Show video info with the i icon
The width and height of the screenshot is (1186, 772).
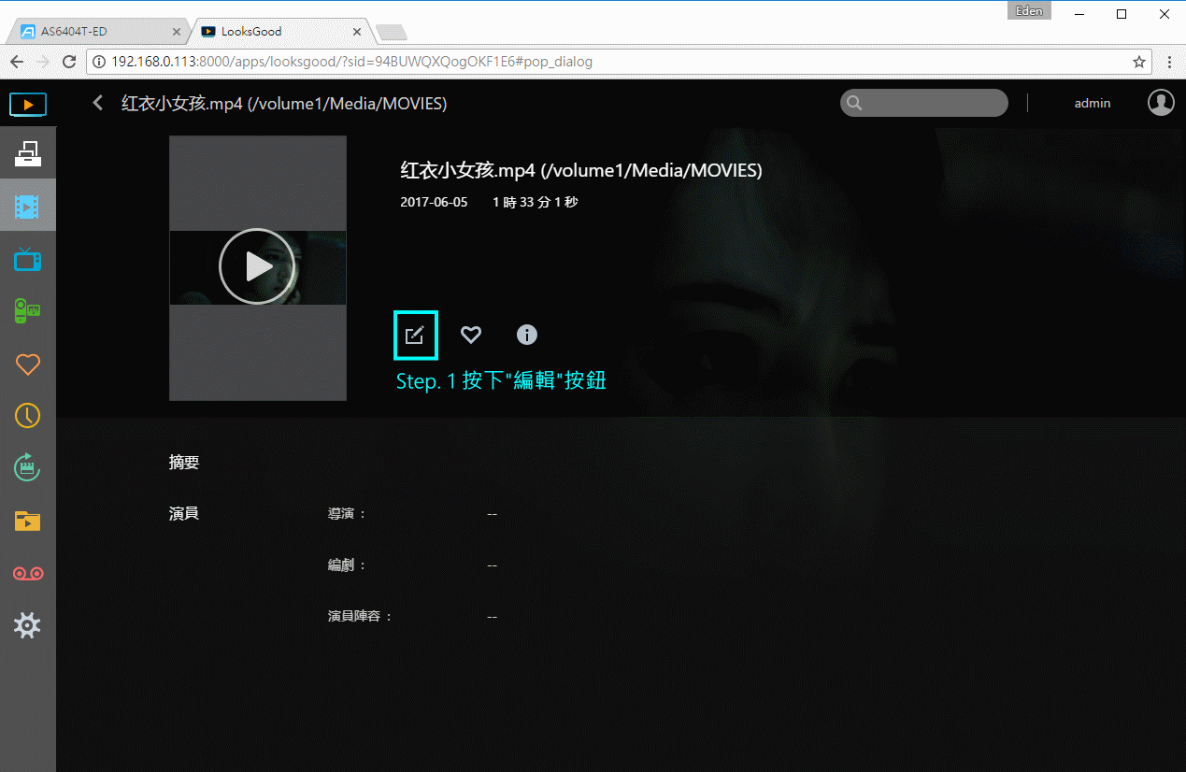(x=527, y=335)
